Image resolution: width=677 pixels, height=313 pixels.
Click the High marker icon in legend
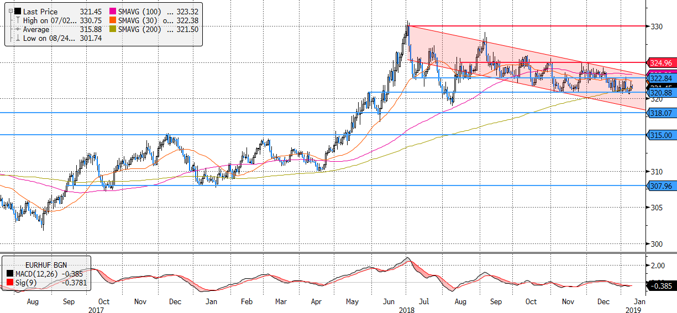18,20
